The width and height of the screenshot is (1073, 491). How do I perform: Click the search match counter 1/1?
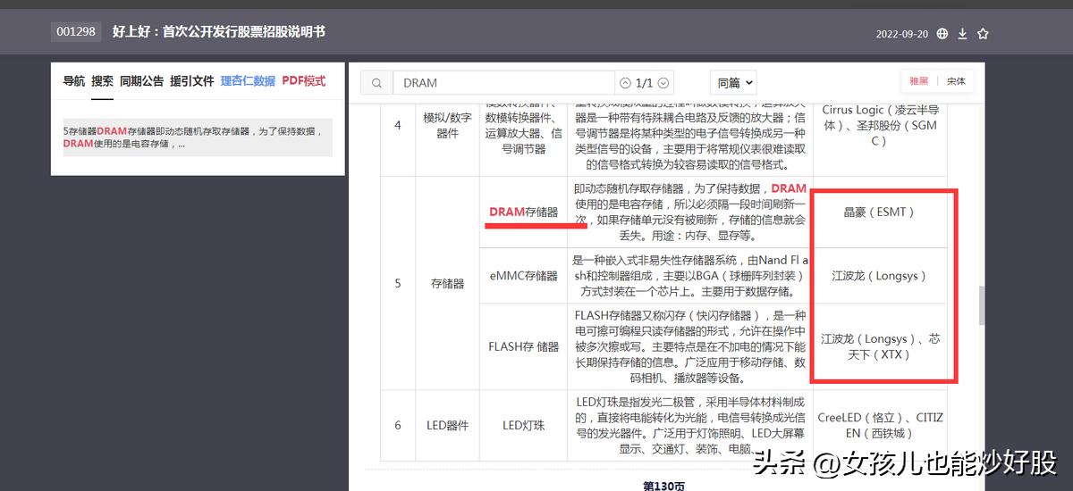[x=644, y=83]
